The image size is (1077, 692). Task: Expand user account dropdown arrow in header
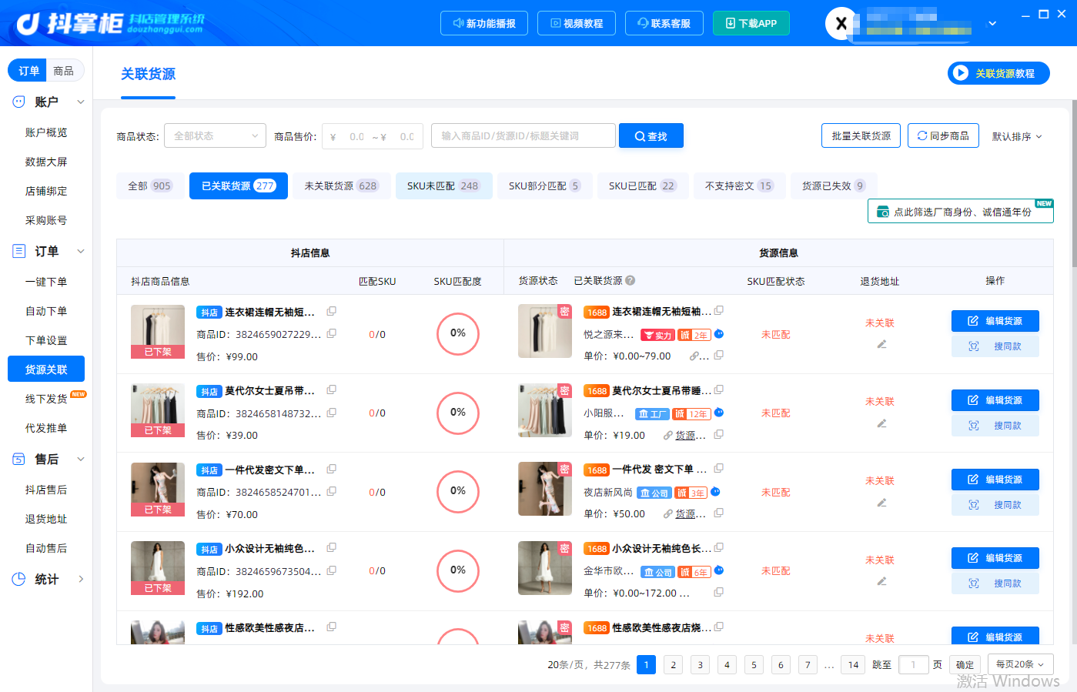click(993, 24)
